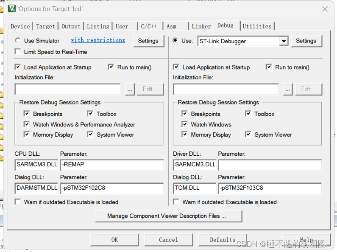The height and width of the screenshot is (252, 337).
Task: Open the Target tab
Action: [x=45, y=26]
